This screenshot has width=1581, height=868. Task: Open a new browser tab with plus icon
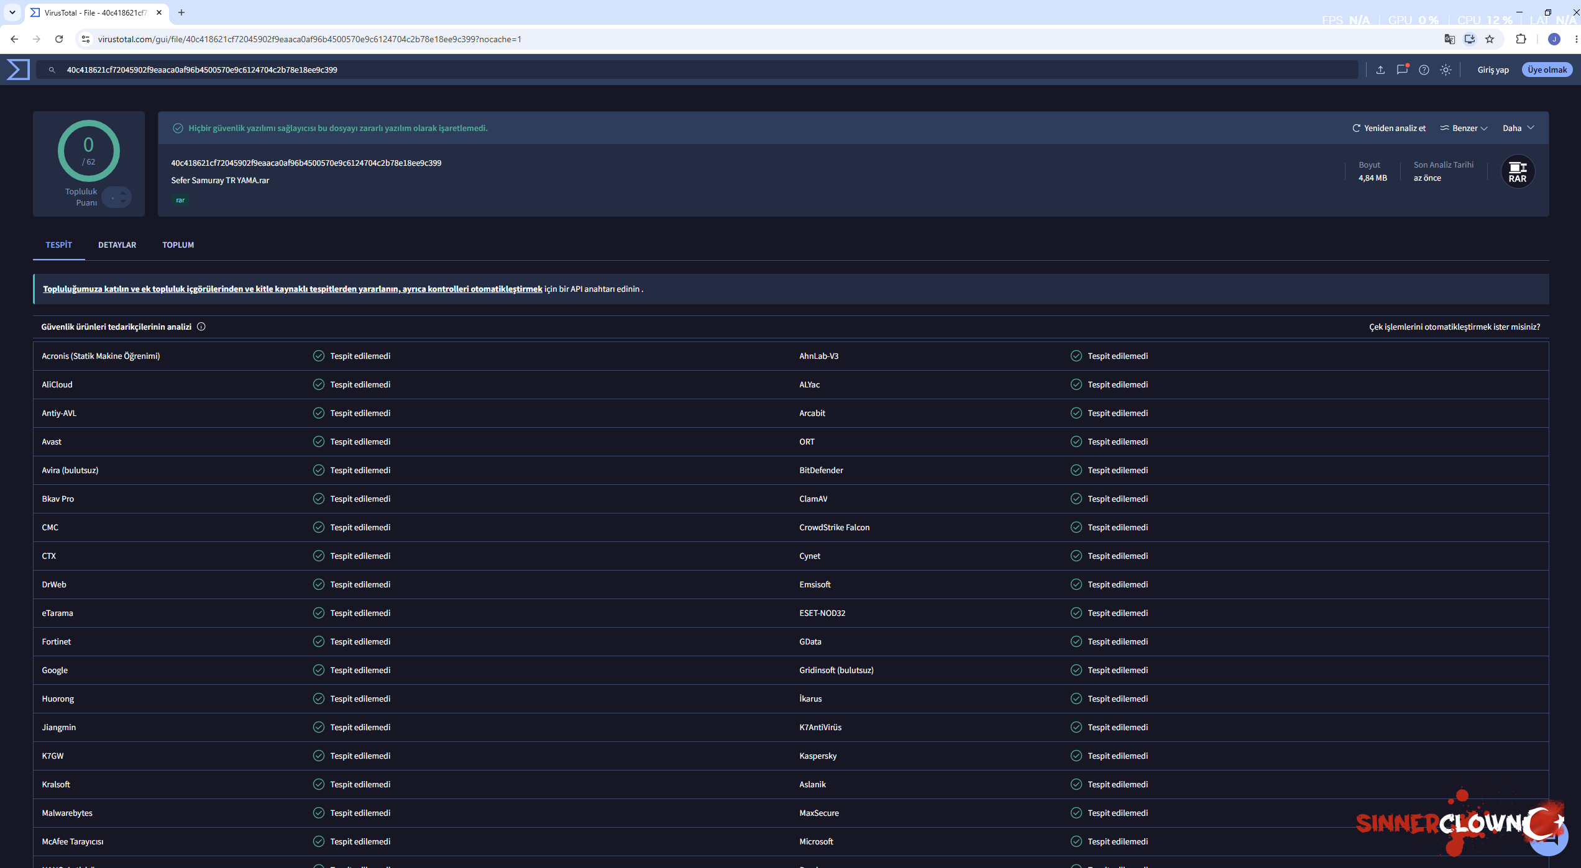181,12
